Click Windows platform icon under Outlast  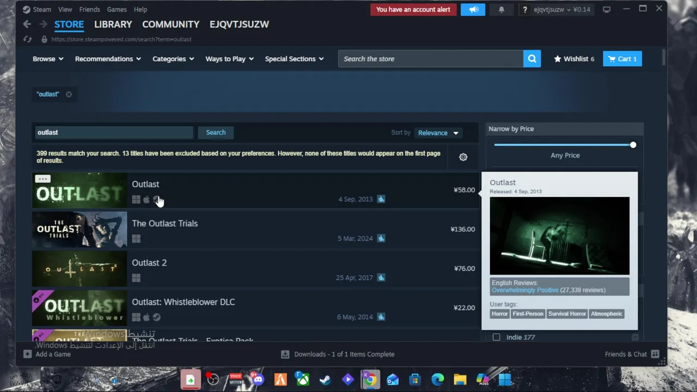136,200
